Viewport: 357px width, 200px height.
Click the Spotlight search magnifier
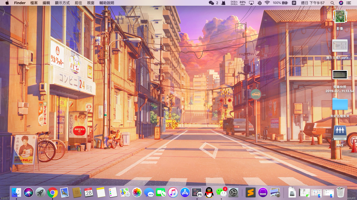click(x=332, y=3)
